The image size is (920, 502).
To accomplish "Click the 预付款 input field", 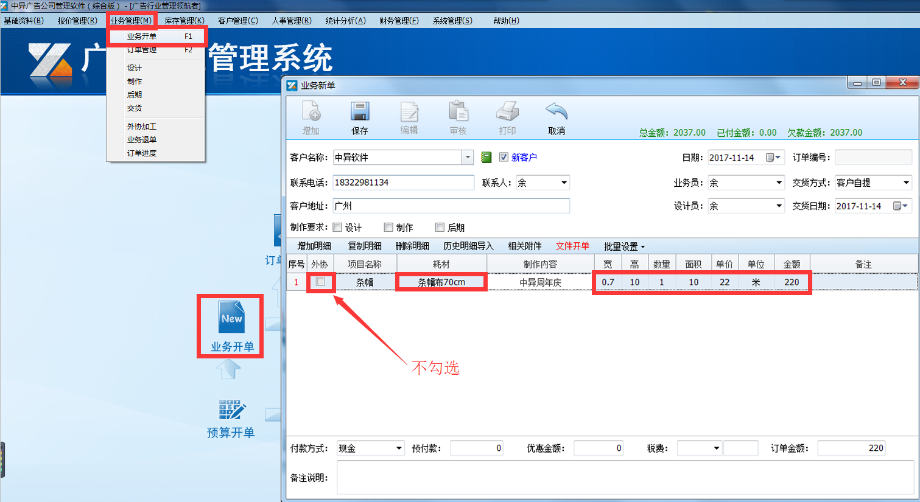I will click(x=477, y=448).
